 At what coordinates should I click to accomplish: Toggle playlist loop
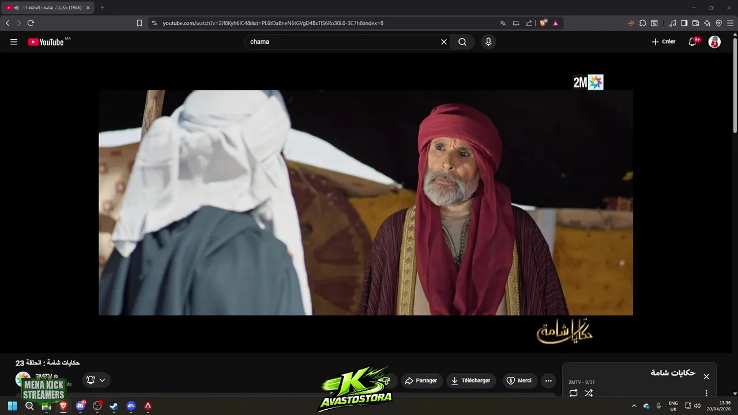click(573, 393)
